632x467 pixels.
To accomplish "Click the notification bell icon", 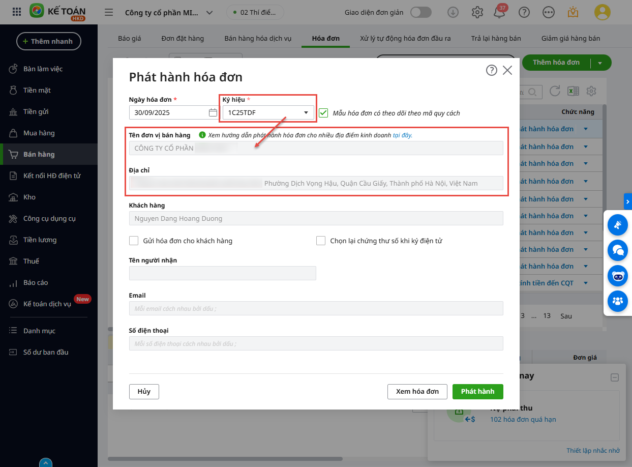I will [x=499, y=13].
